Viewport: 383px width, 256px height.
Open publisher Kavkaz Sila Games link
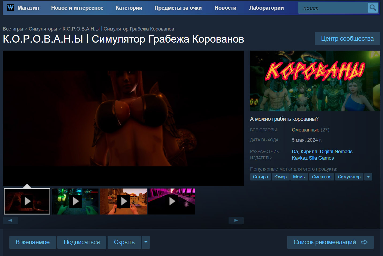313,158
